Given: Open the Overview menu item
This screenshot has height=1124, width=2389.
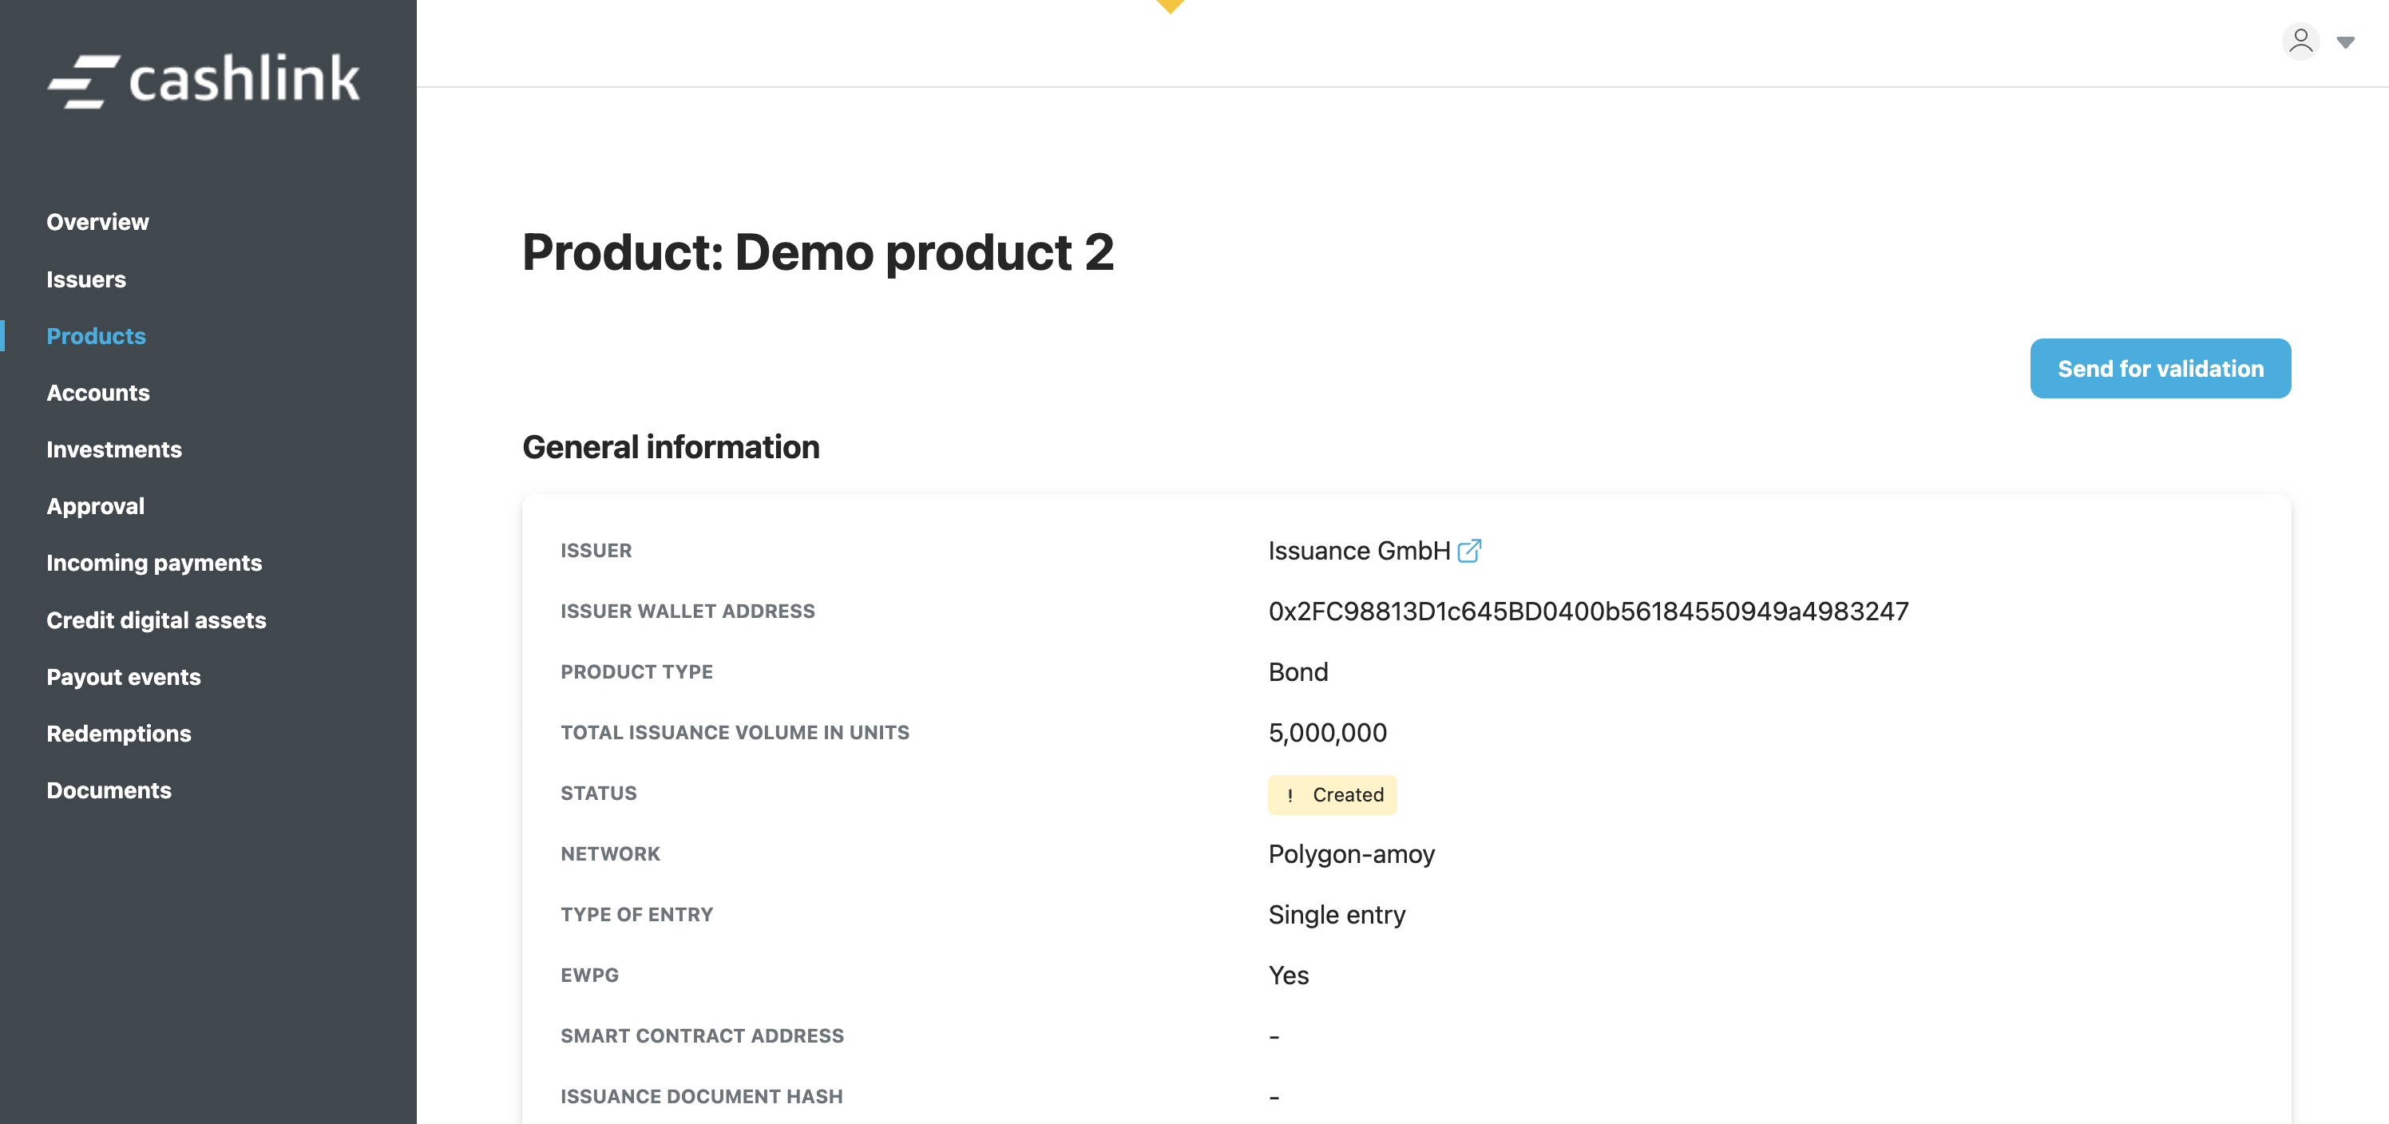Looking at the screenshot, I should pos(97,222).
